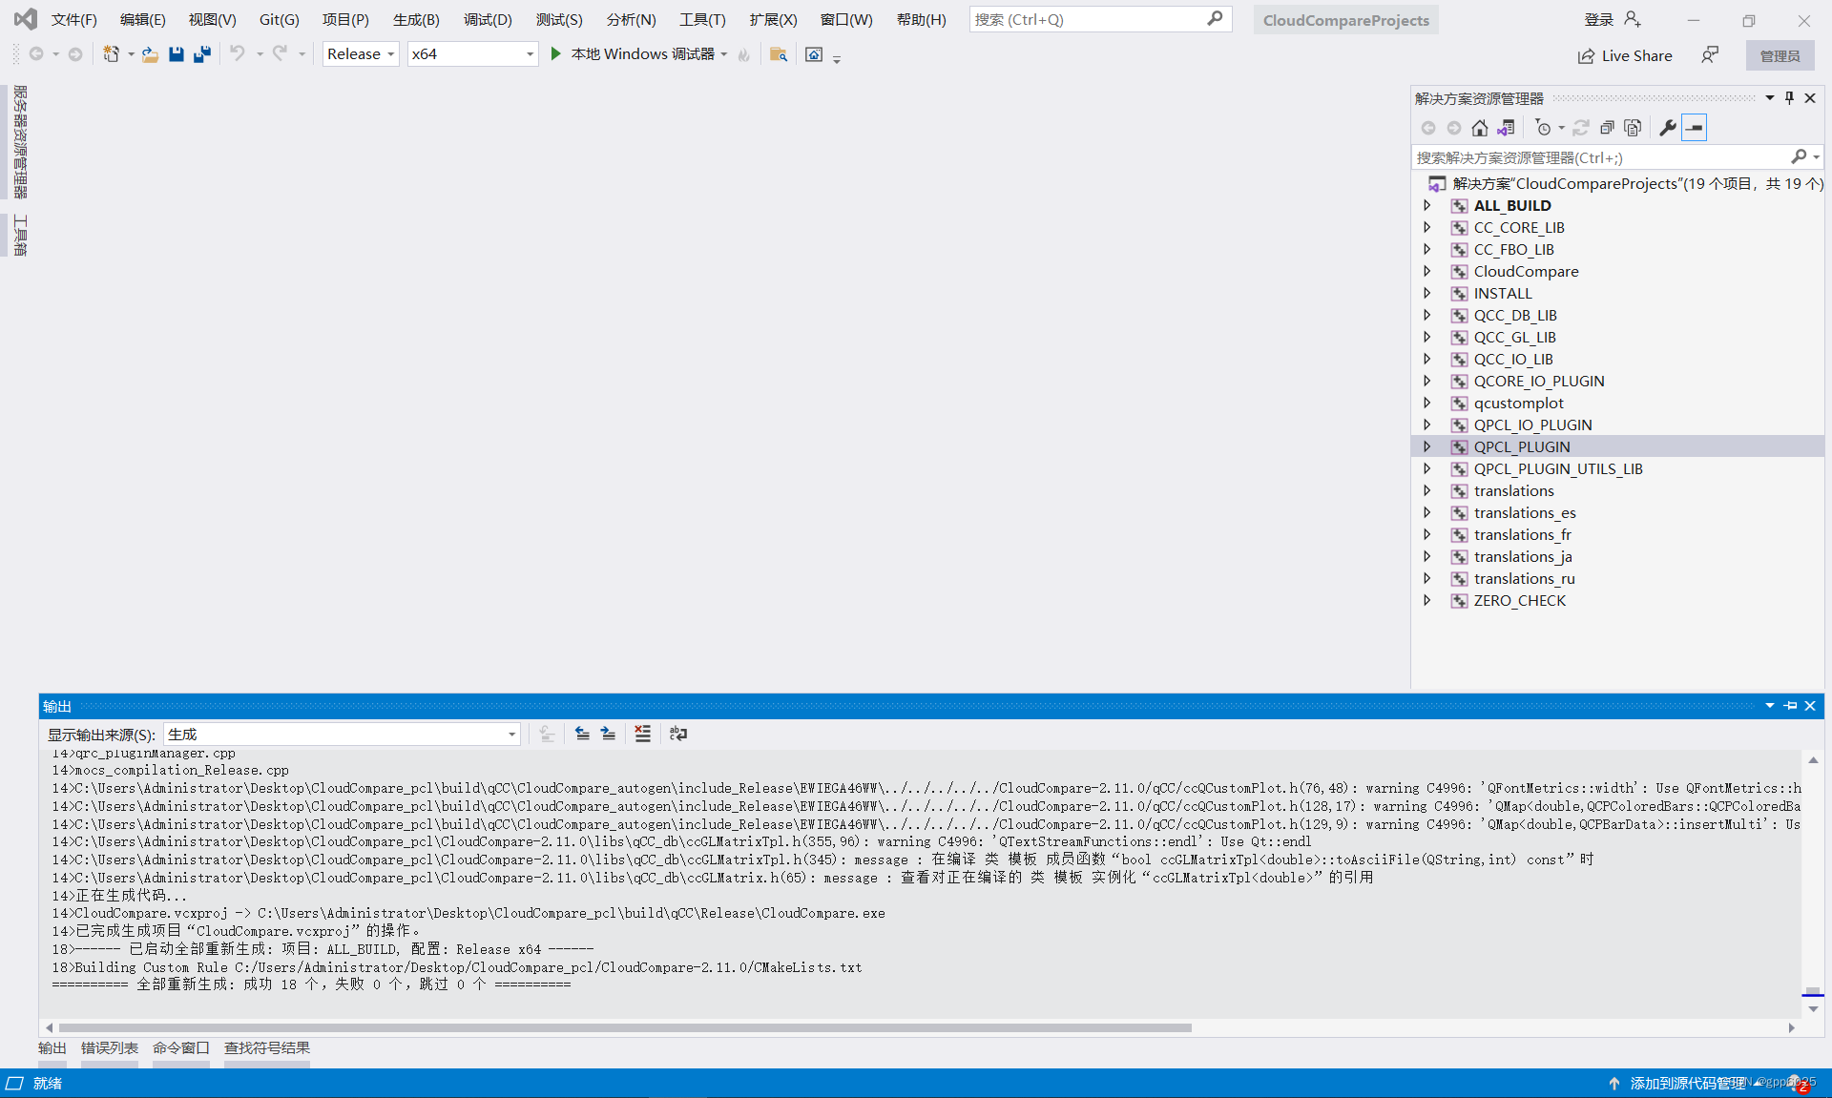The image size is (1832, 1098).
Task: Select the CC_CORE_LIB project
Action: 1518,227
